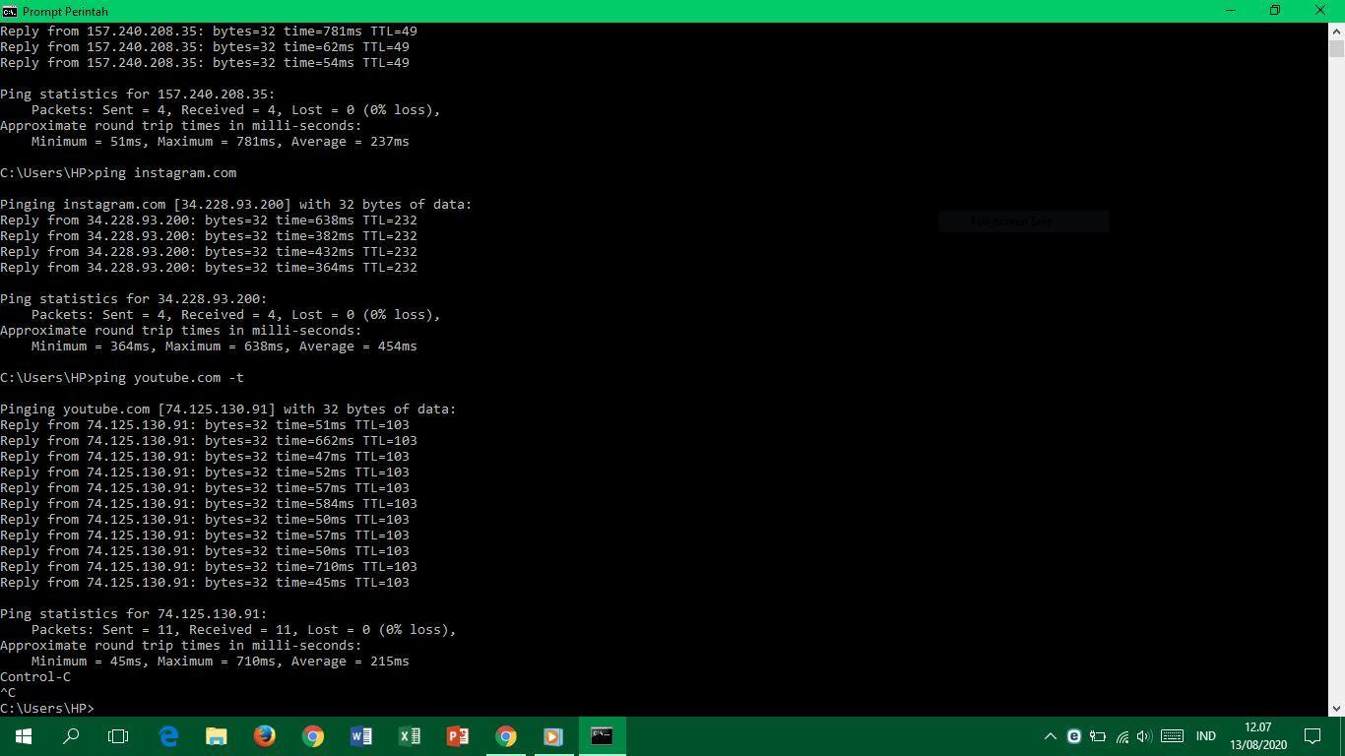This screenshot has height=756, width=1345.
Task: Click 'Ping statistics for 157.240.208.35:' line
Action: tap(138, 94)
